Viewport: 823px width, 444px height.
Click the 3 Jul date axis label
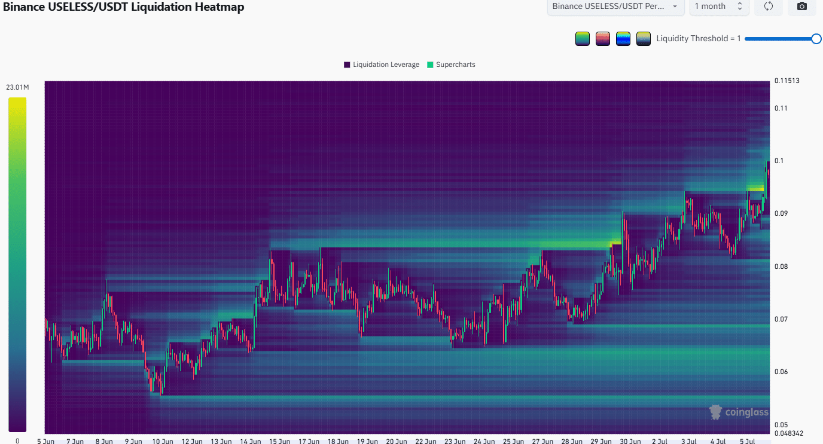pos(690,442)
